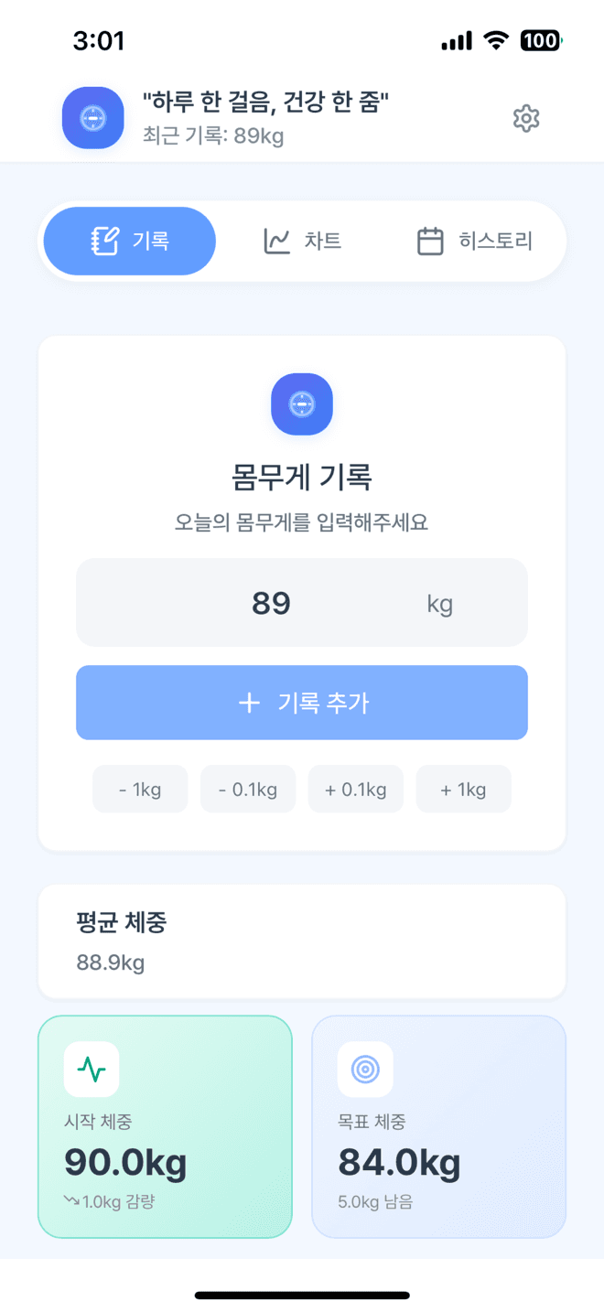
Task: Switch to the 히스토리 tab
Action: pos(474,242)
